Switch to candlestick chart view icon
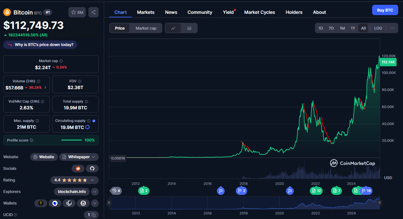Image resolution: width=403 pixels, height=219 pixels. point(189,28)
